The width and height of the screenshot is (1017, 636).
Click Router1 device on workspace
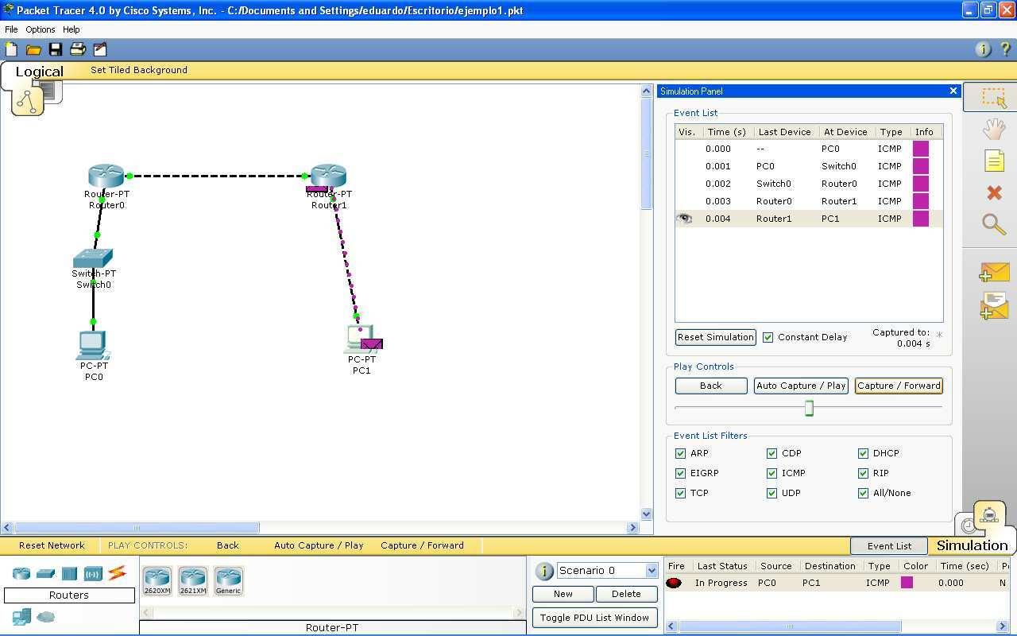(328, 176)
